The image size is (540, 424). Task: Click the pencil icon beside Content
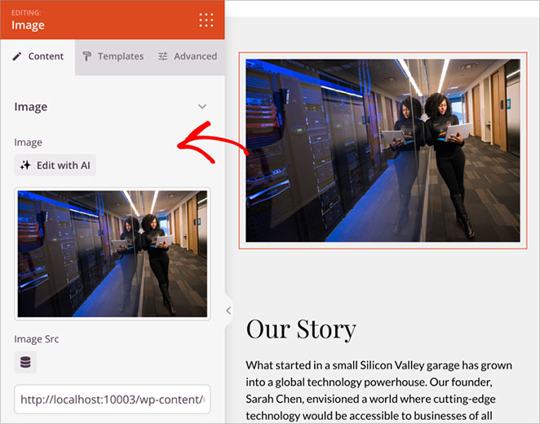pyautogui.click(x=17, y=56)
